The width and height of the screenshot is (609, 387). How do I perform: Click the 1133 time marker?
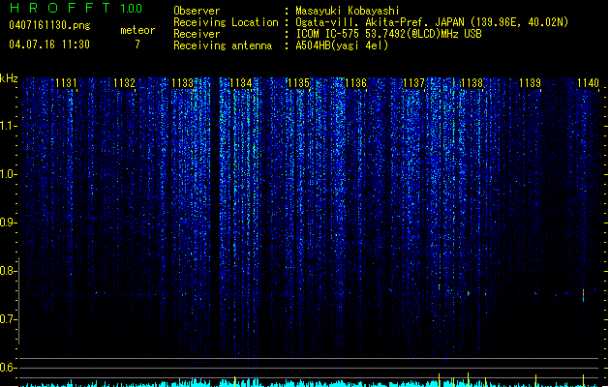pos(182,83)
